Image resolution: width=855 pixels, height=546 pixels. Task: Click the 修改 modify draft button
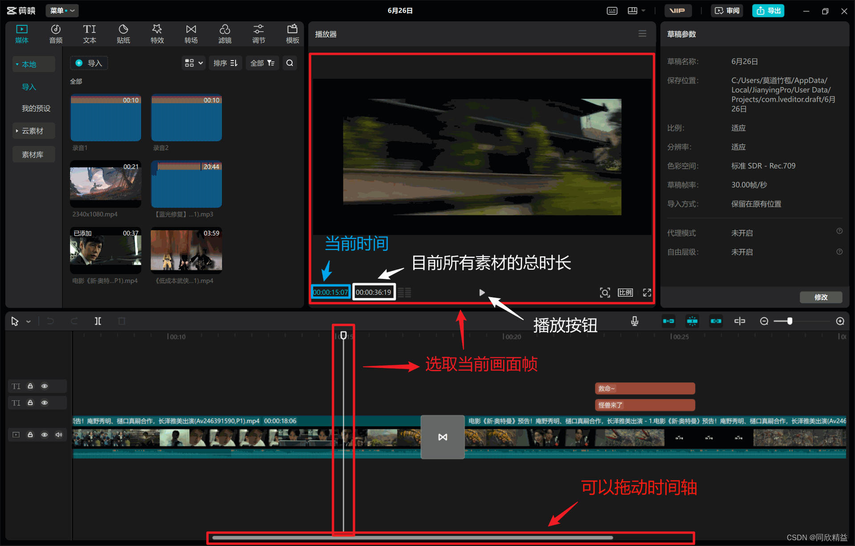[821, 297]
